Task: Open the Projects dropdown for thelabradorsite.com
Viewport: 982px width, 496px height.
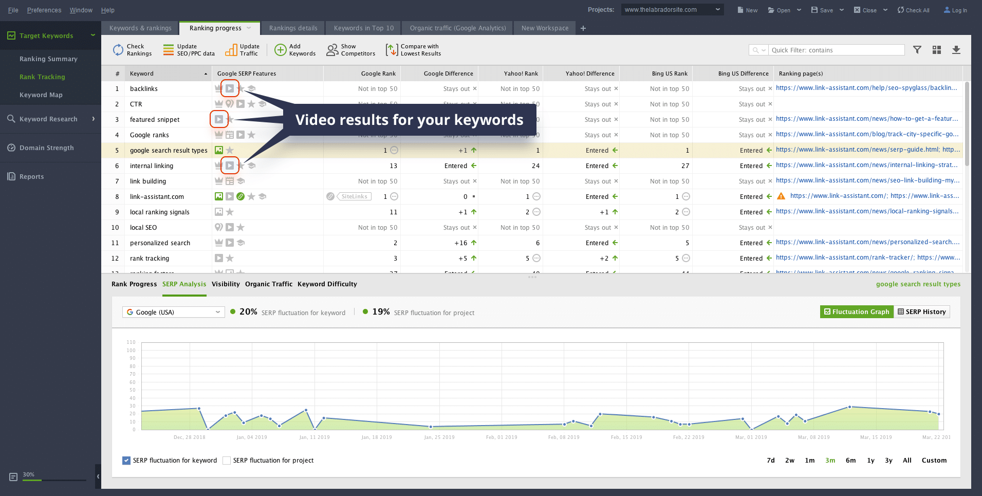Action: point(717,9)
